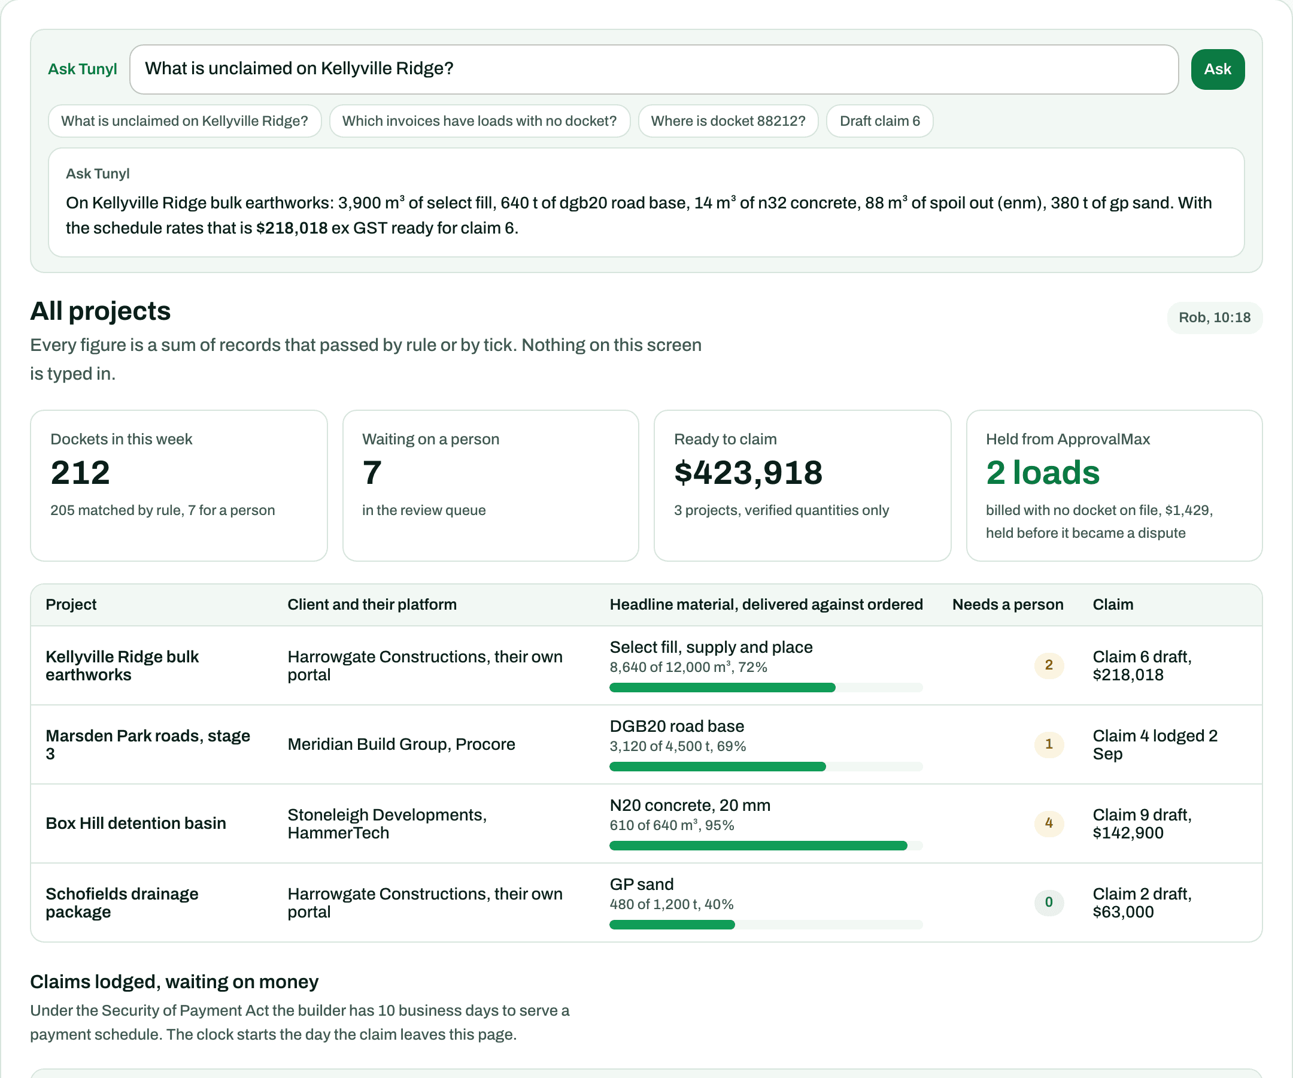Click the 'Claim' column header
The image size is (1293, 1078).
(1113, 604)
